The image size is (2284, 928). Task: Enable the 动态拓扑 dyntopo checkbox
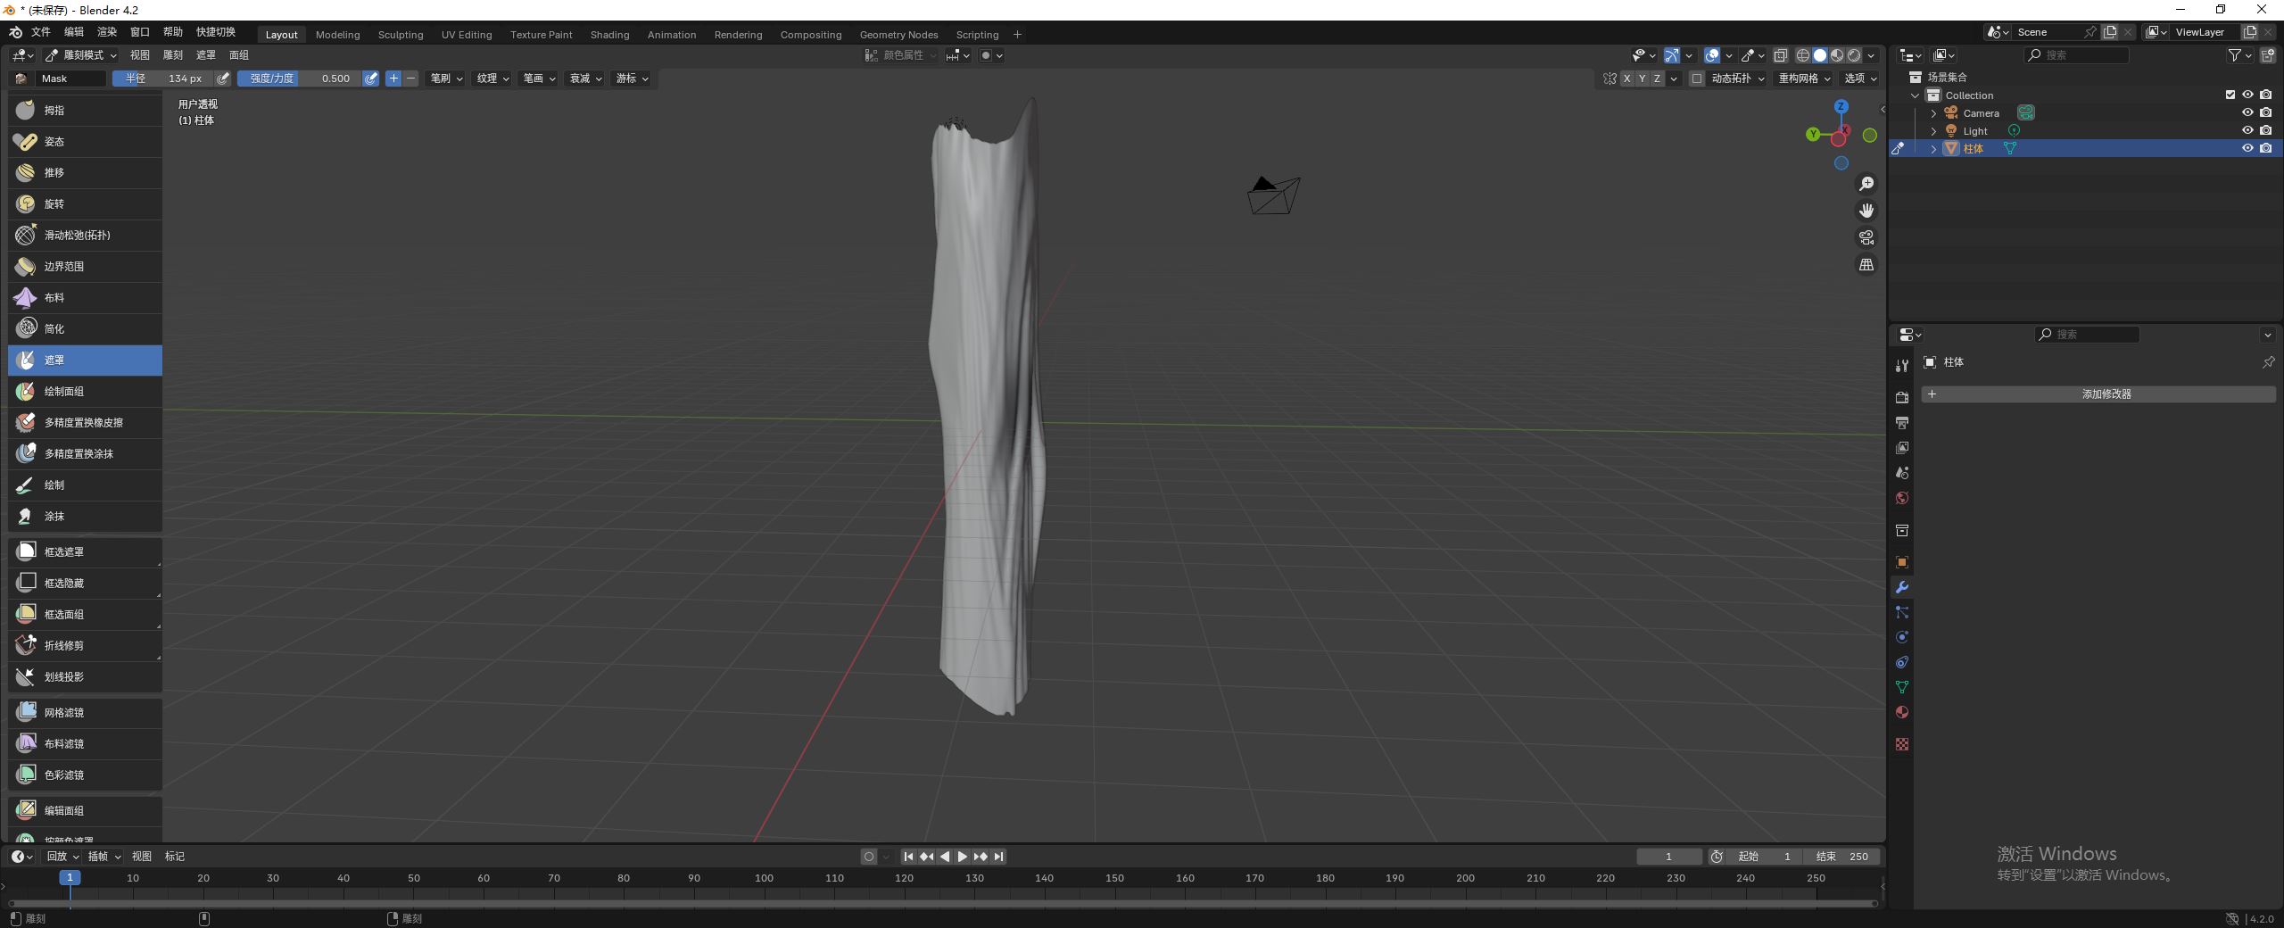(1696, 79)
